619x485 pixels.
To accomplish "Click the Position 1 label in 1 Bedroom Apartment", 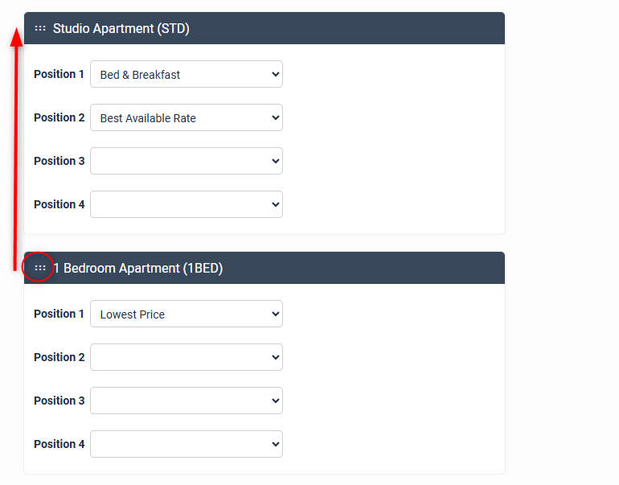I will click(x=59, y=314).
